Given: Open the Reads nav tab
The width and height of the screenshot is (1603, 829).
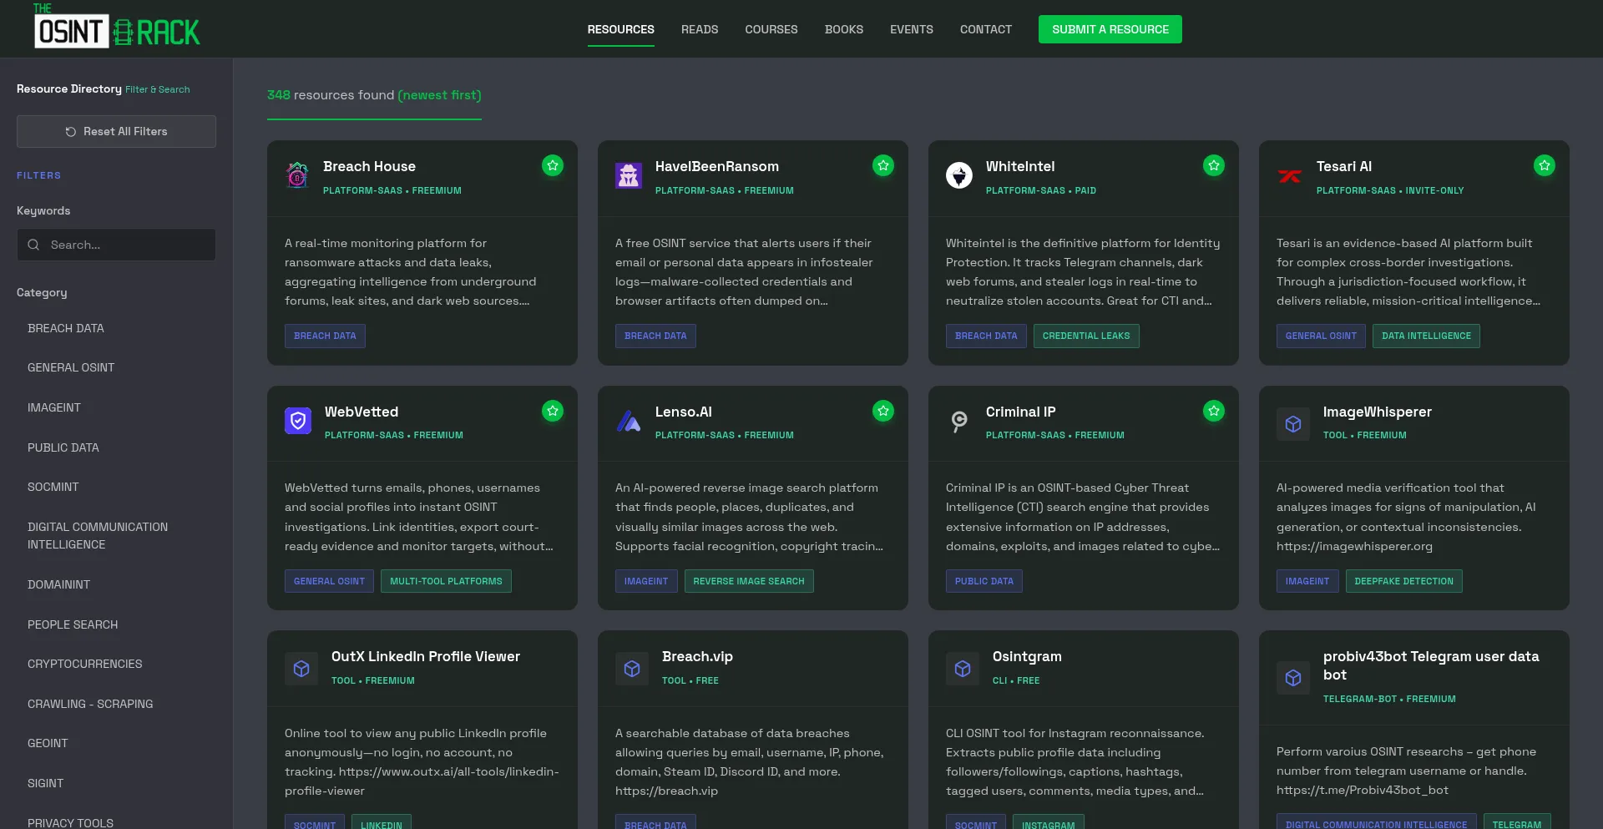Looking at the screenshot, I should coord(700,29).
